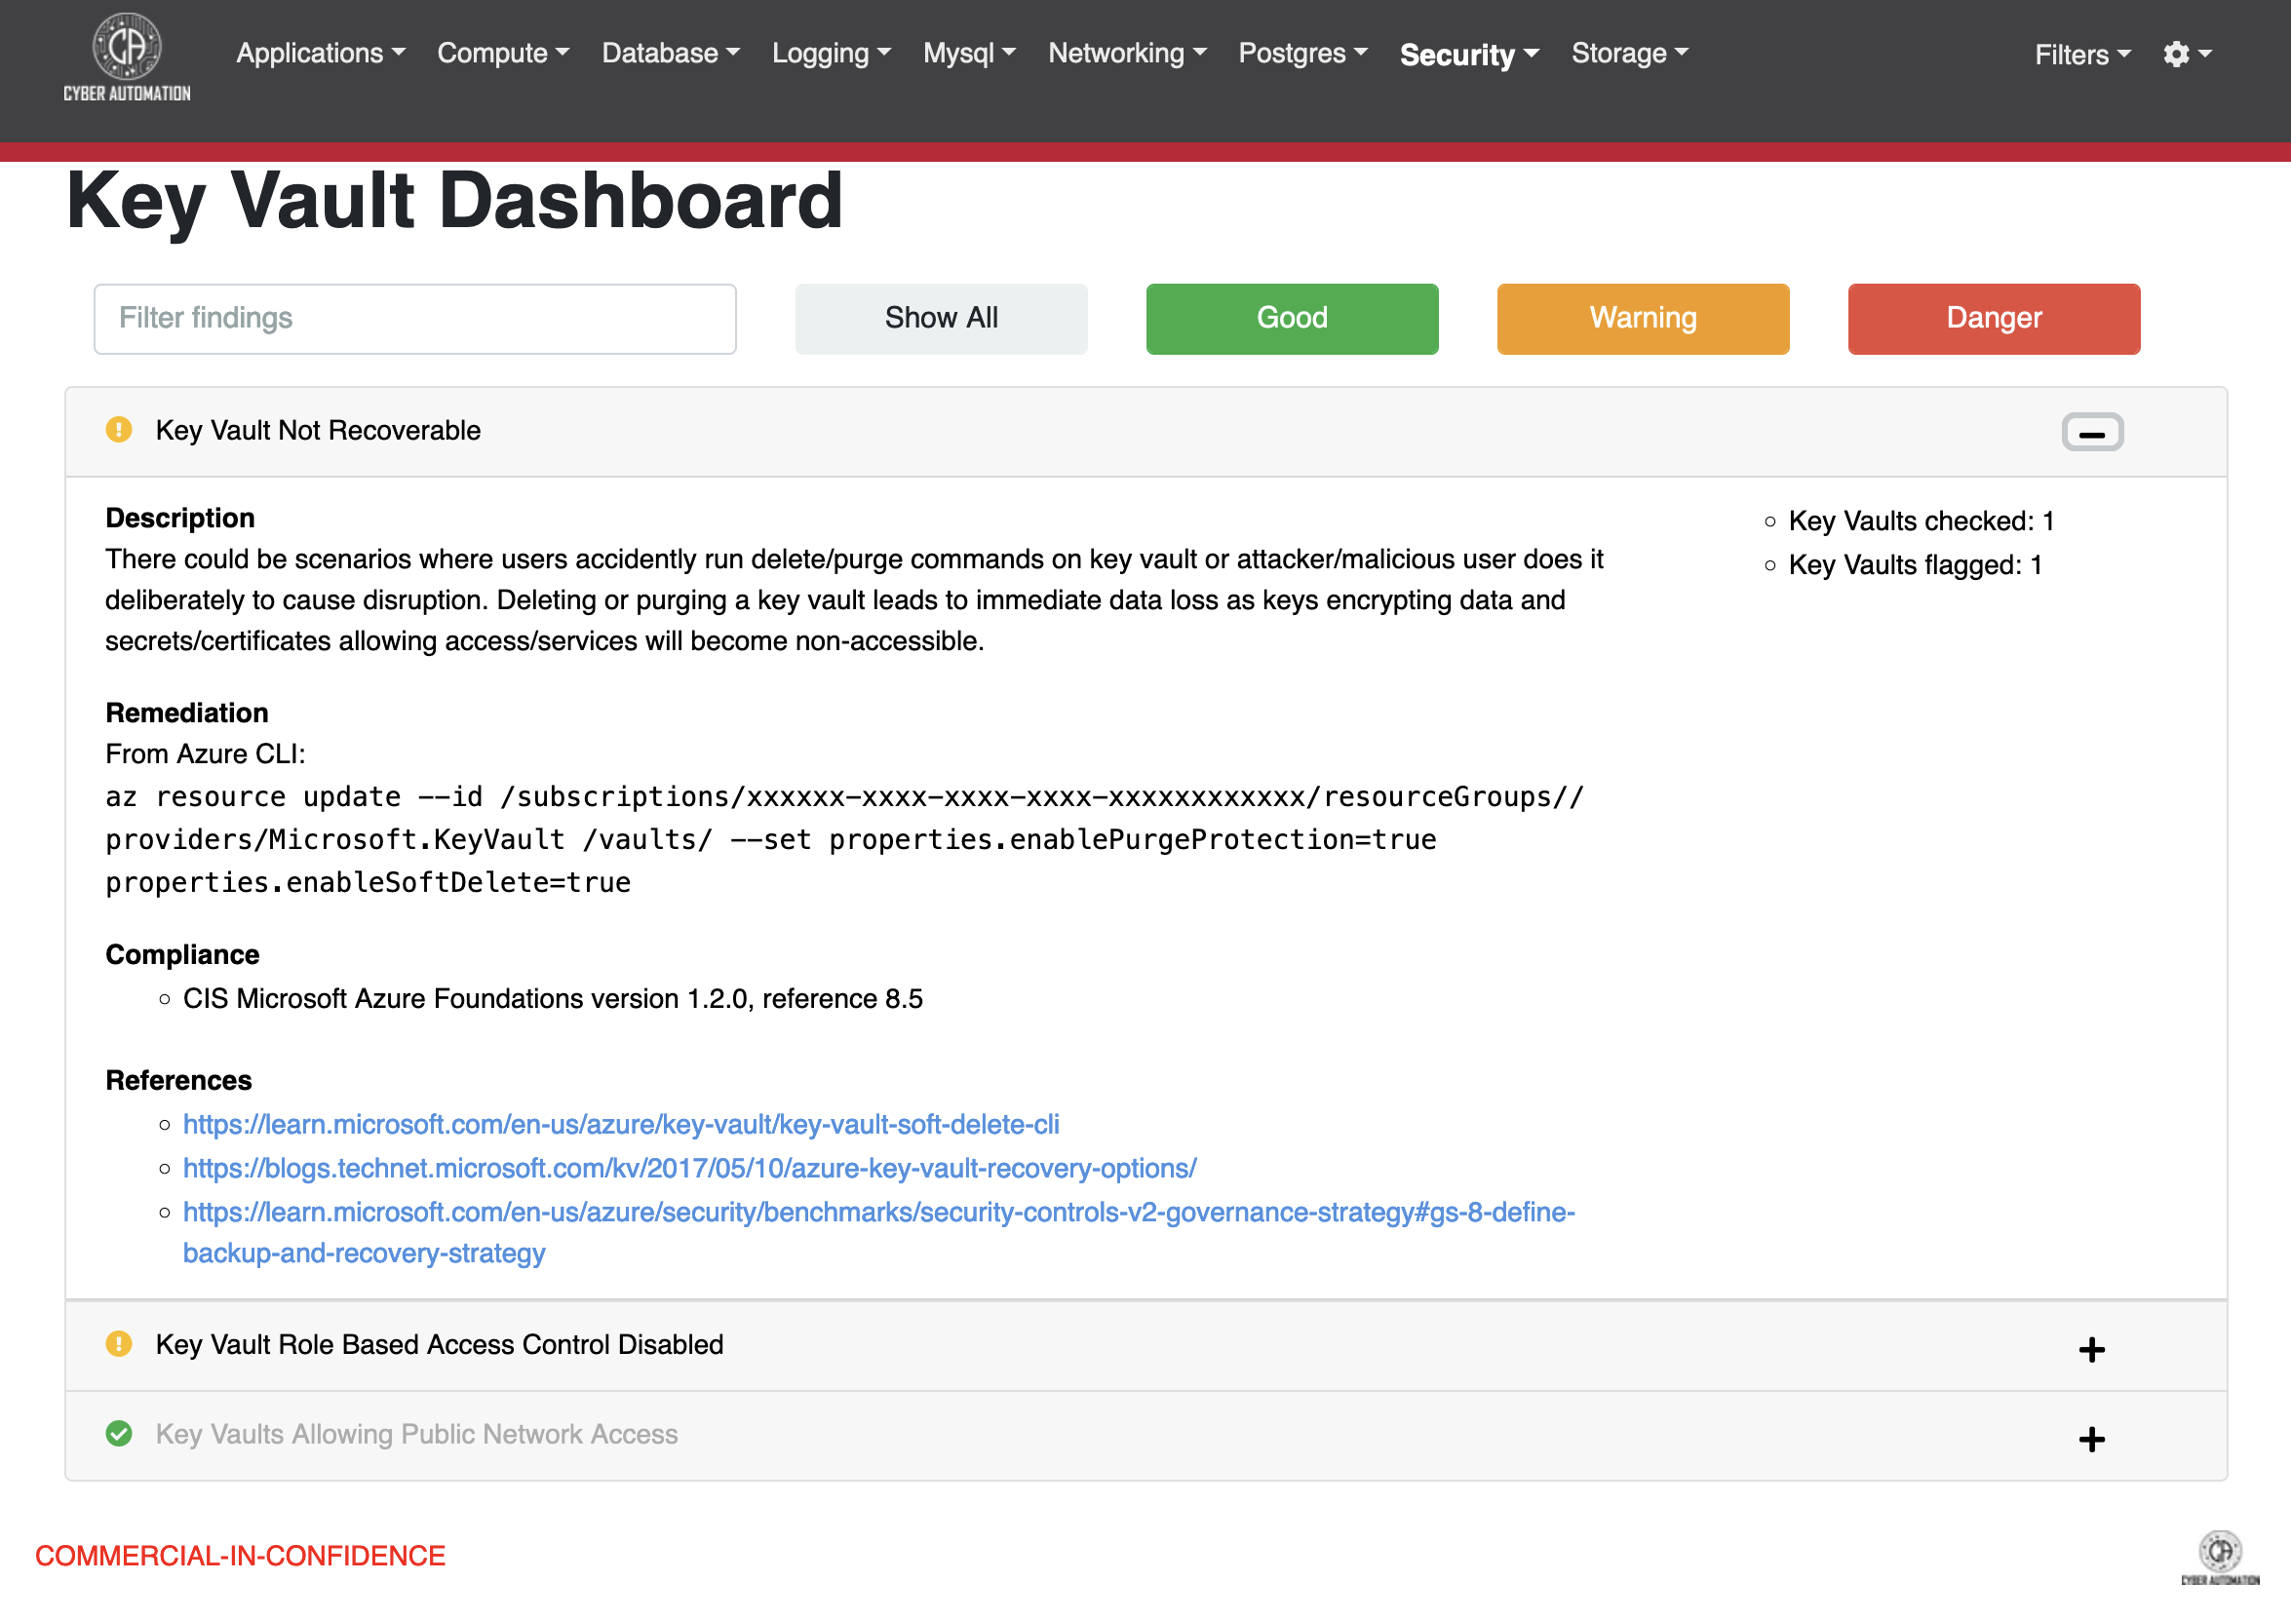Click warning icon beside Role Based Access Control

(119, 1344)
